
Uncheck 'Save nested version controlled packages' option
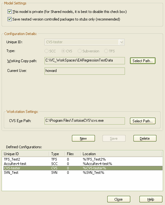coord(9,19)
